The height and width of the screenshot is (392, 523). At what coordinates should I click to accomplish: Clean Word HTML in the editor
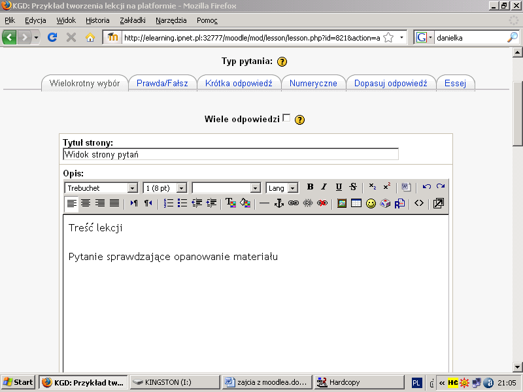(406, 187)
